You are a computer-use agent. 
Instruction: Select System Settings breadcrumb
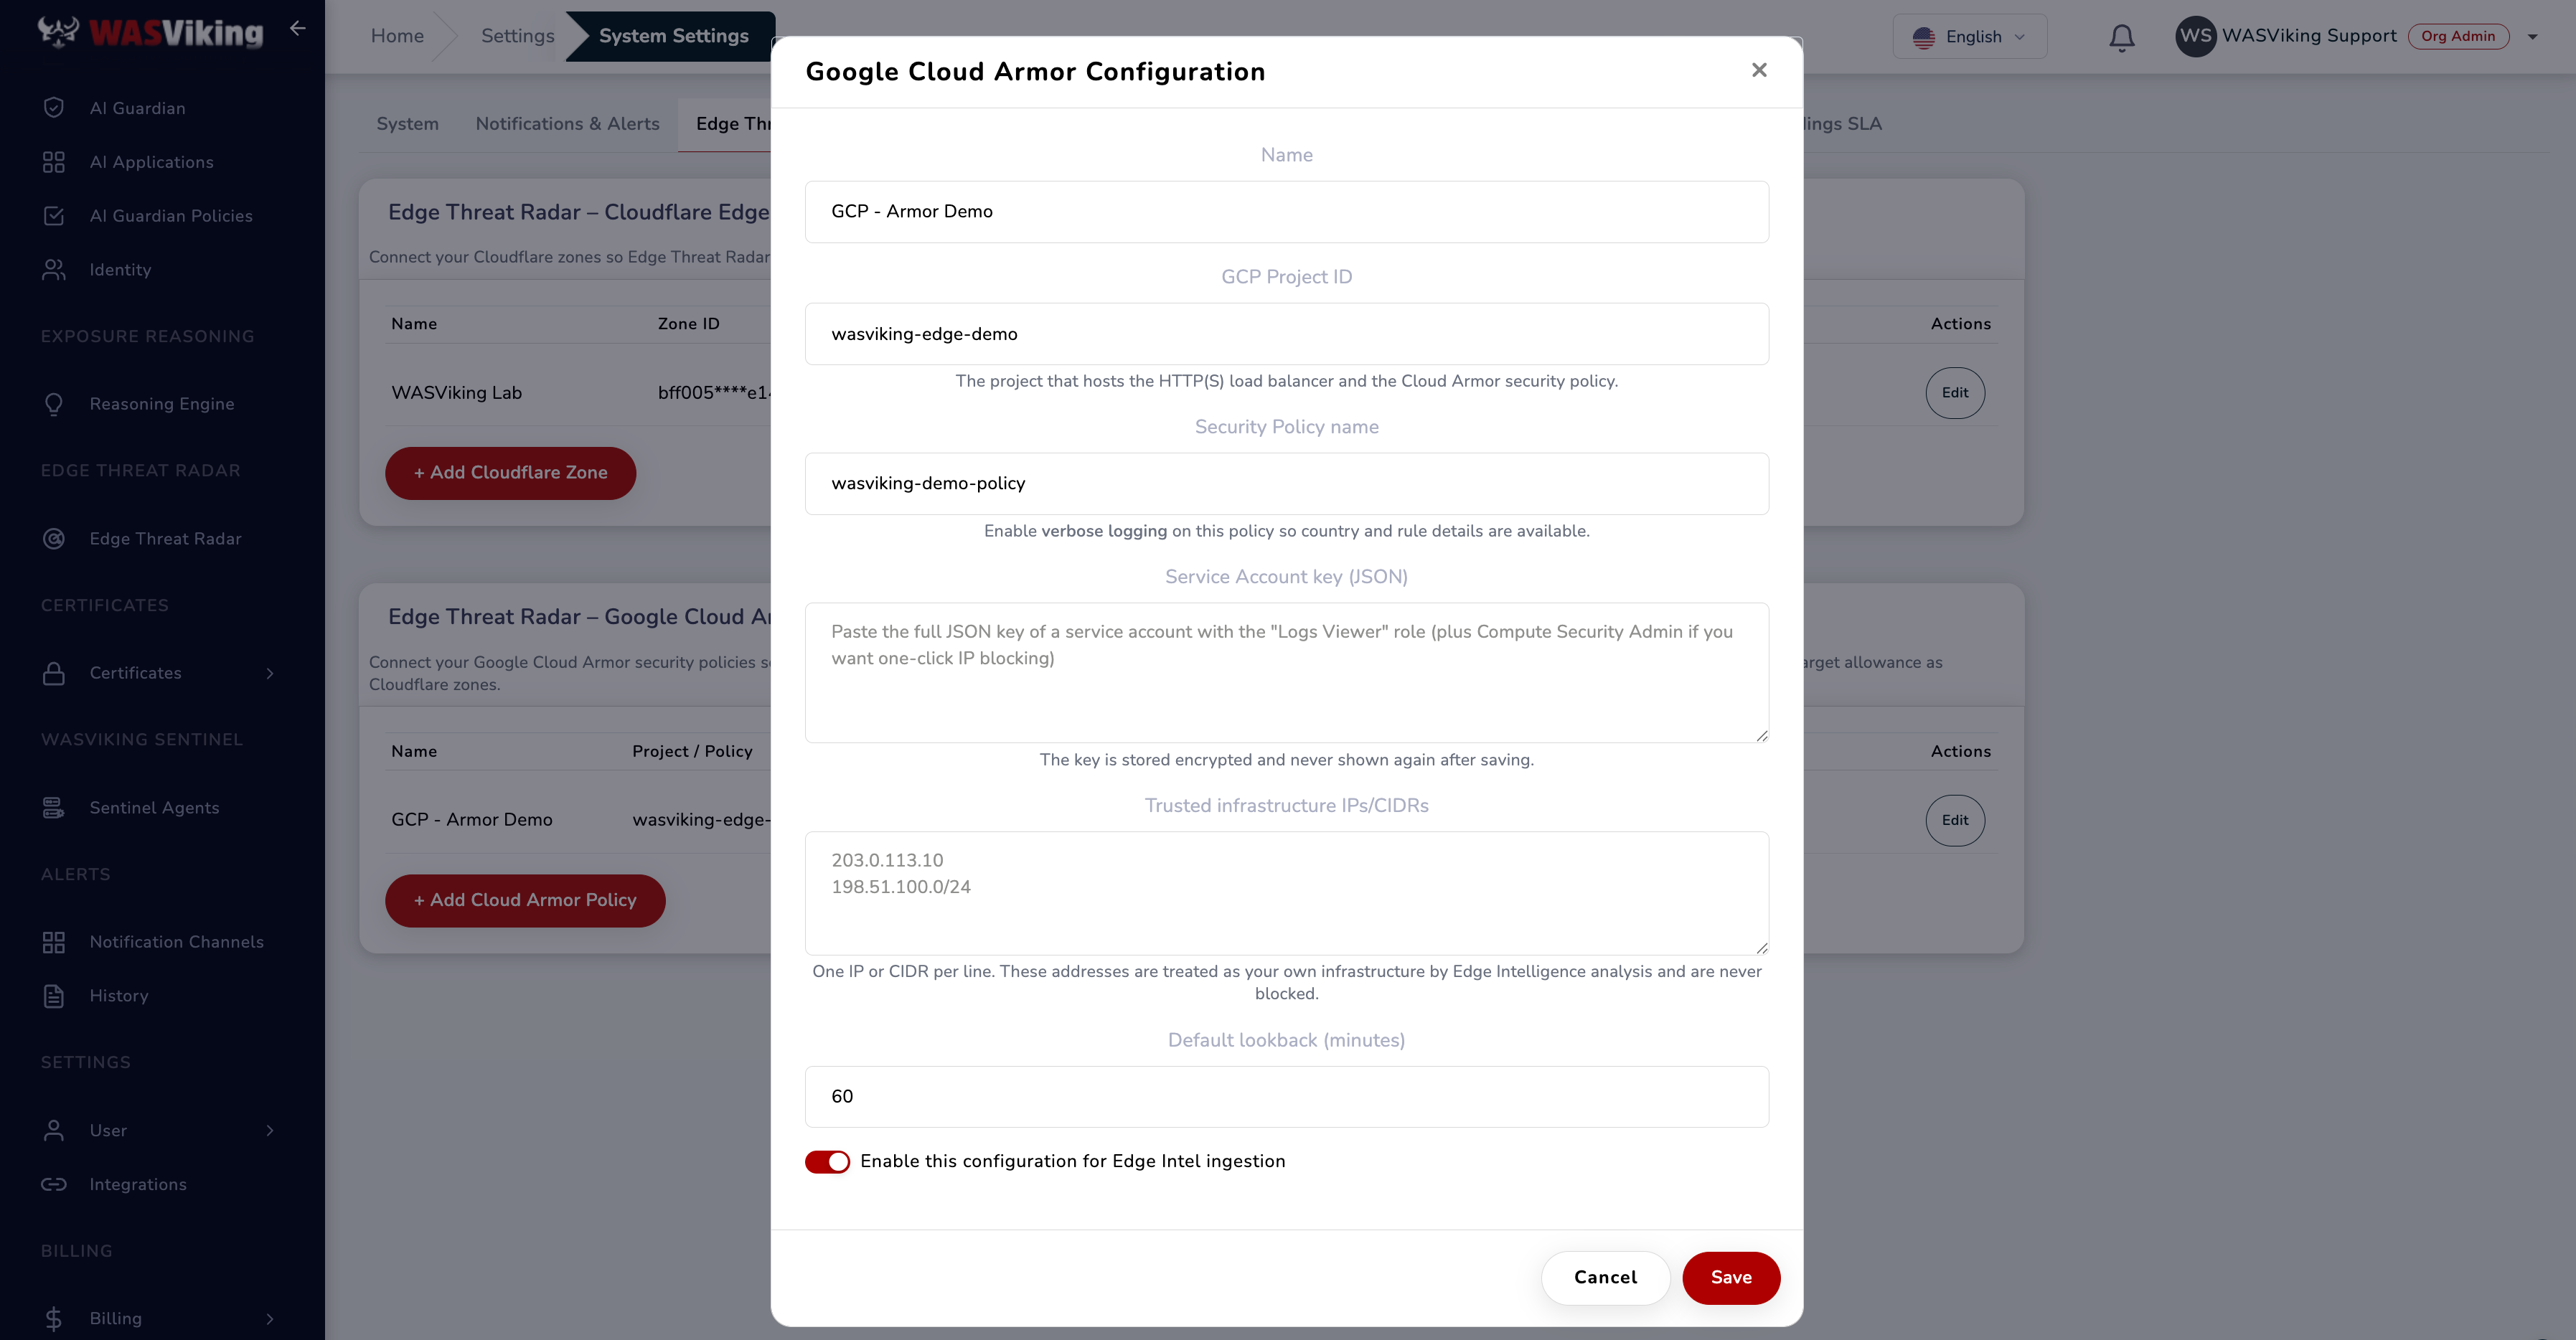point(673,36)
